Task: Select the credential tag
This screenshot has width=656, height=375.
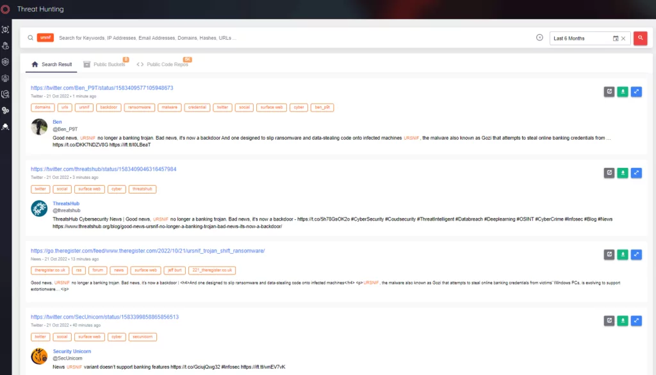Action: pos(197,108)
